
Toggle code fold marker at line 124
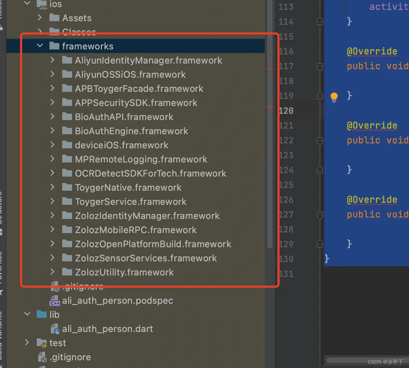click(x=320, y=170)
